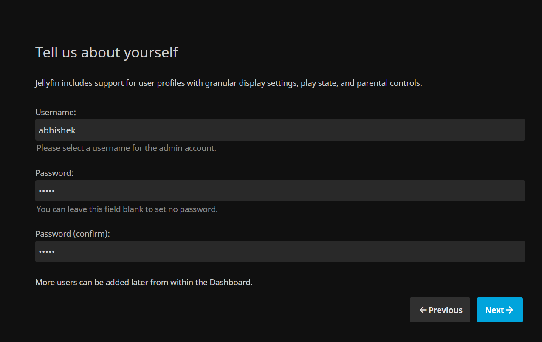The image size is (542, 342).
Task: Click the "Password:" field label
Action: pos(54,173)
